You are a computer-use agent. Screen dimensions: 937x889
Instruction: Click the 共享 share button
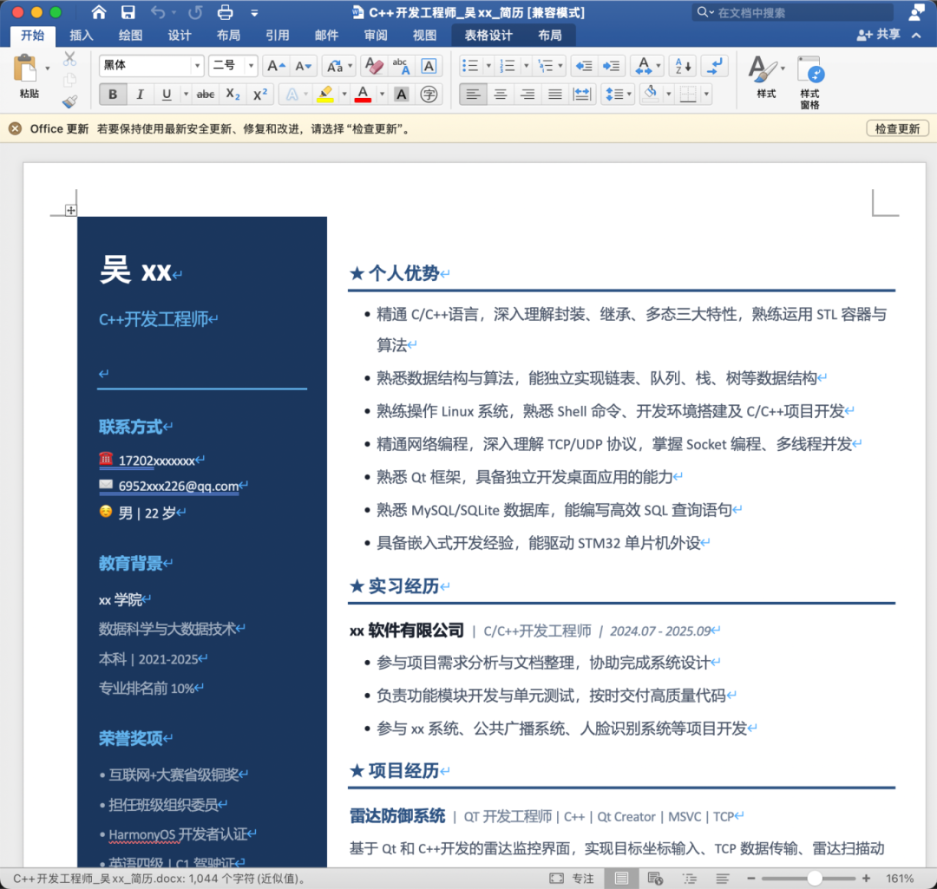pos(878,35)
